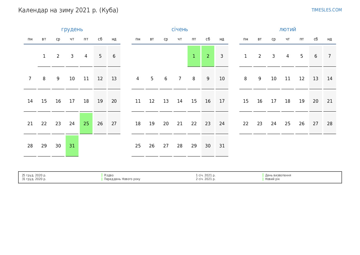The height and width of the screenshot is (255, 360).
Task: Click legend entry 'Переддень Нового року'
Action: point(122,179)
